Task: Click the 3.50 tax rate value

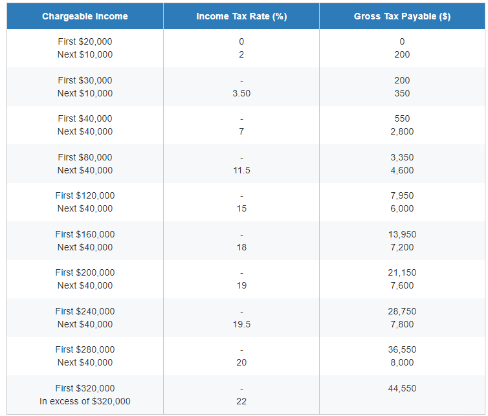Action: [241, 93]
